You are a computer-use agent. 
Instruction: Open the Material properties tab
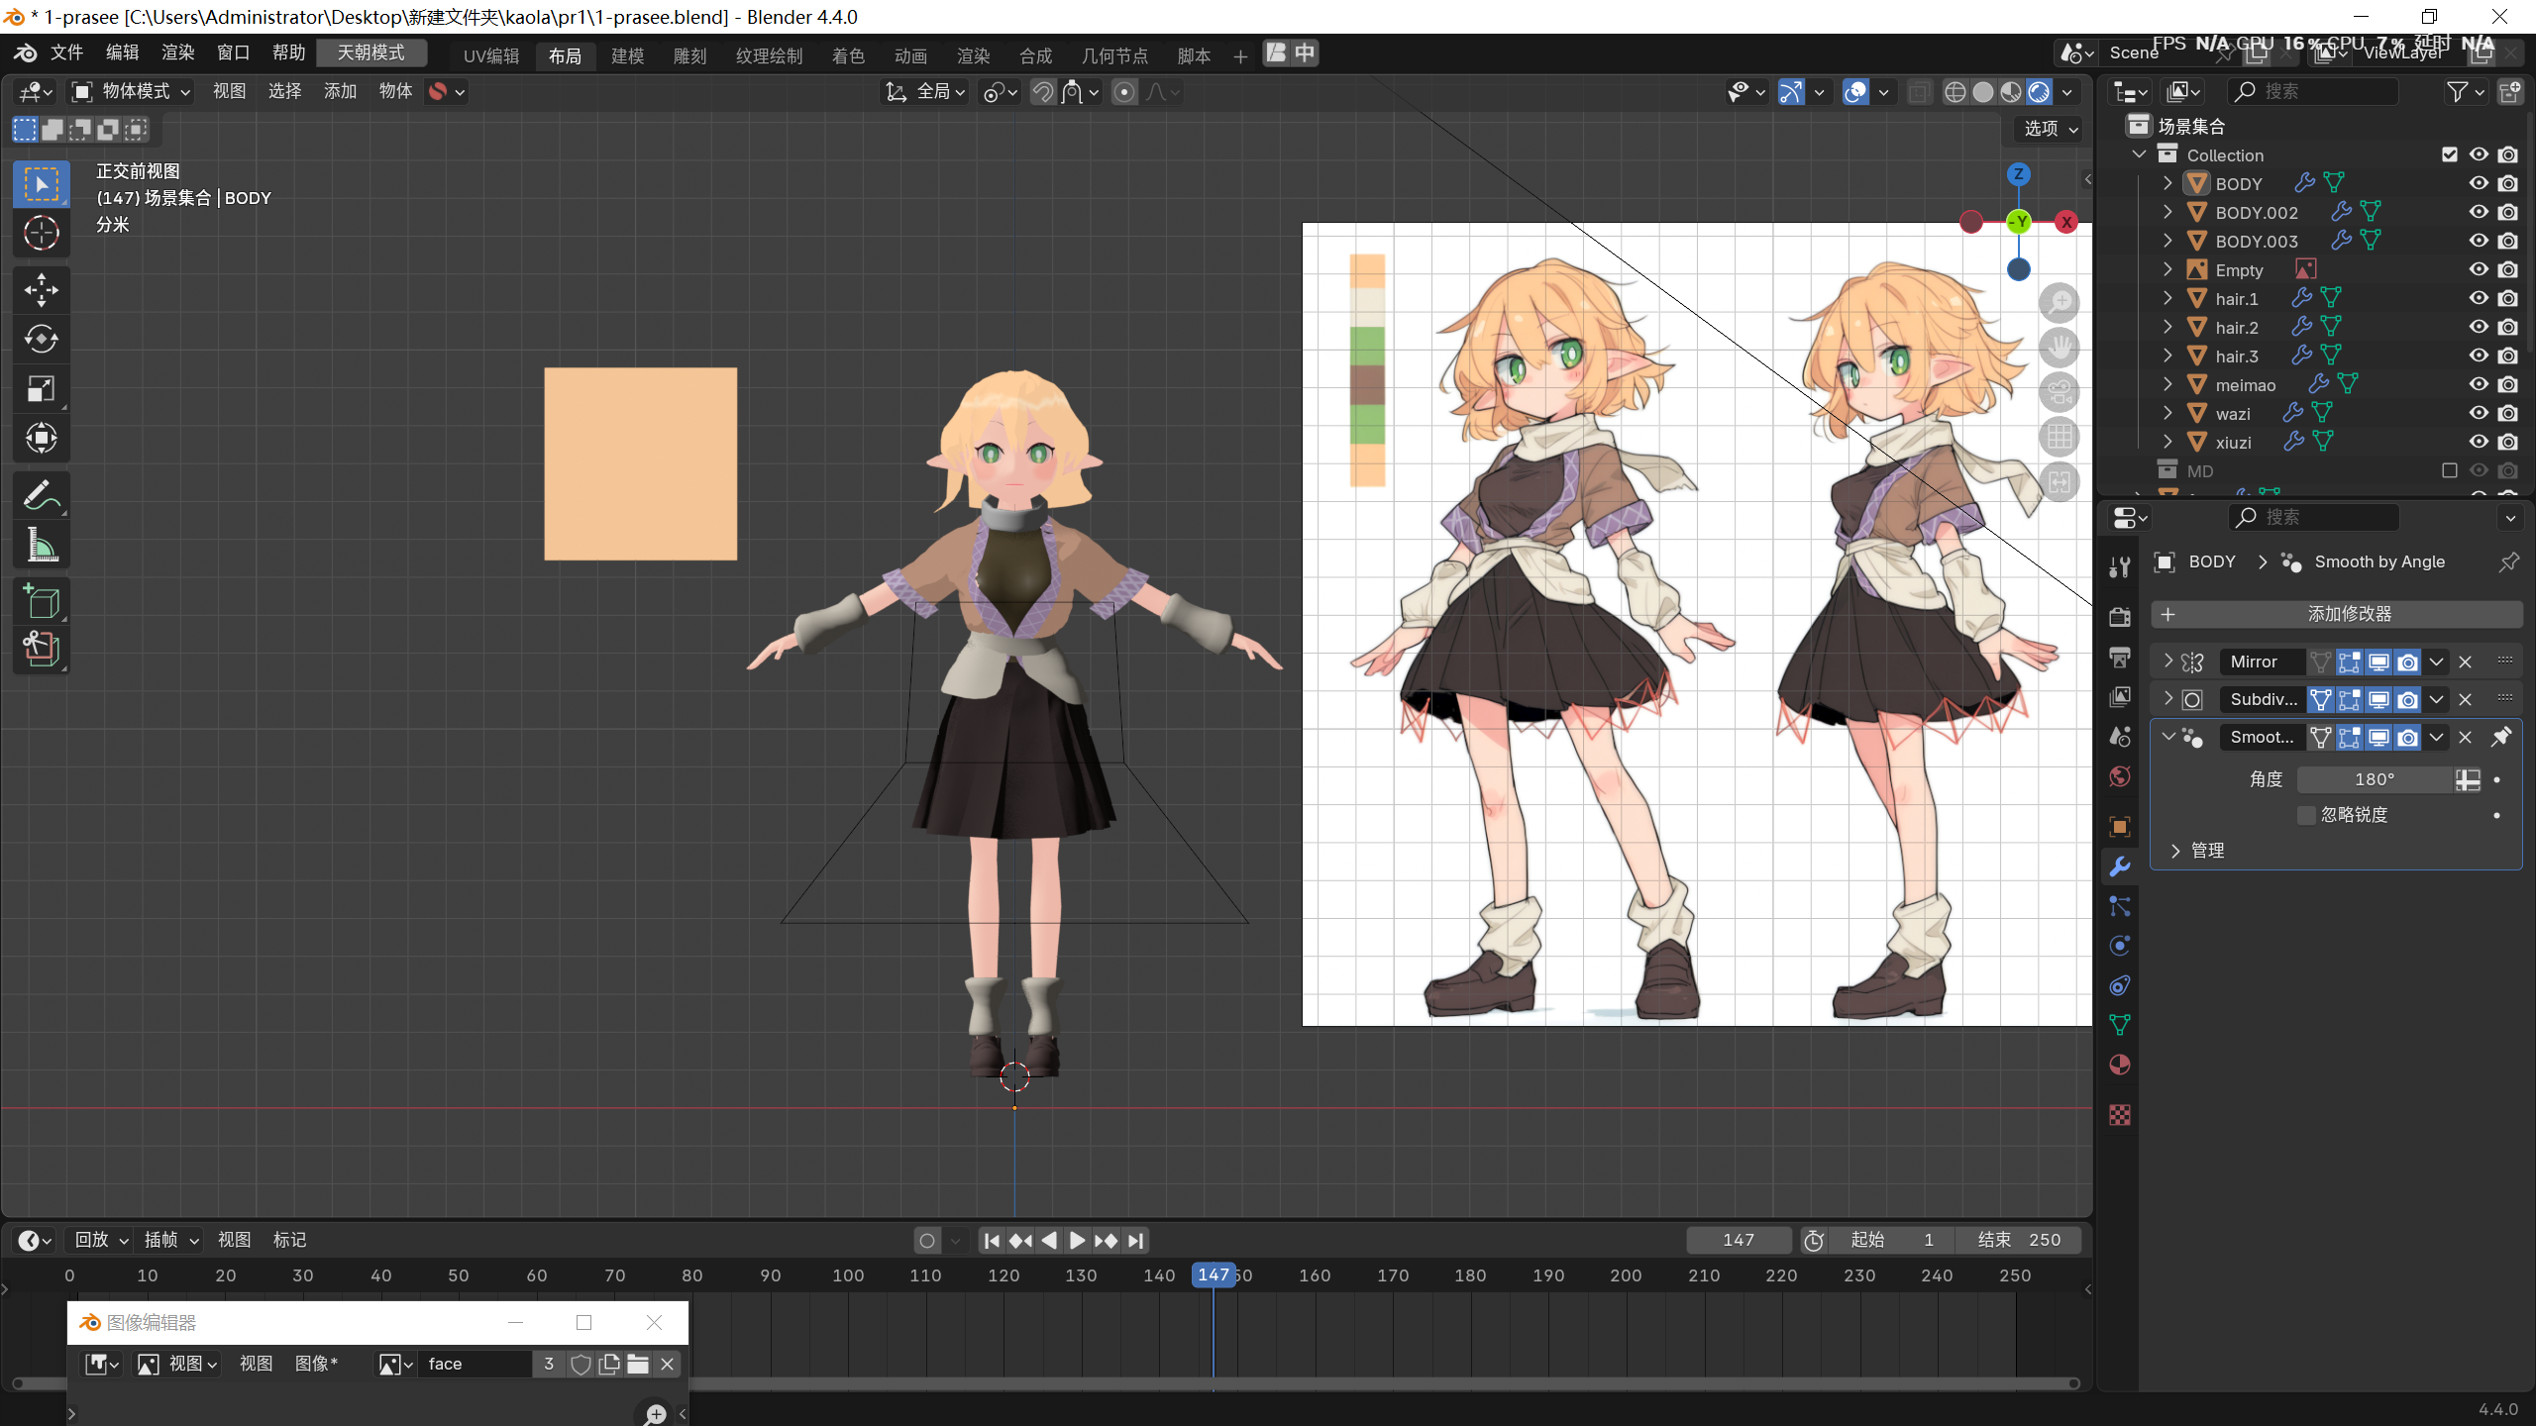tap(2119, 1065)
